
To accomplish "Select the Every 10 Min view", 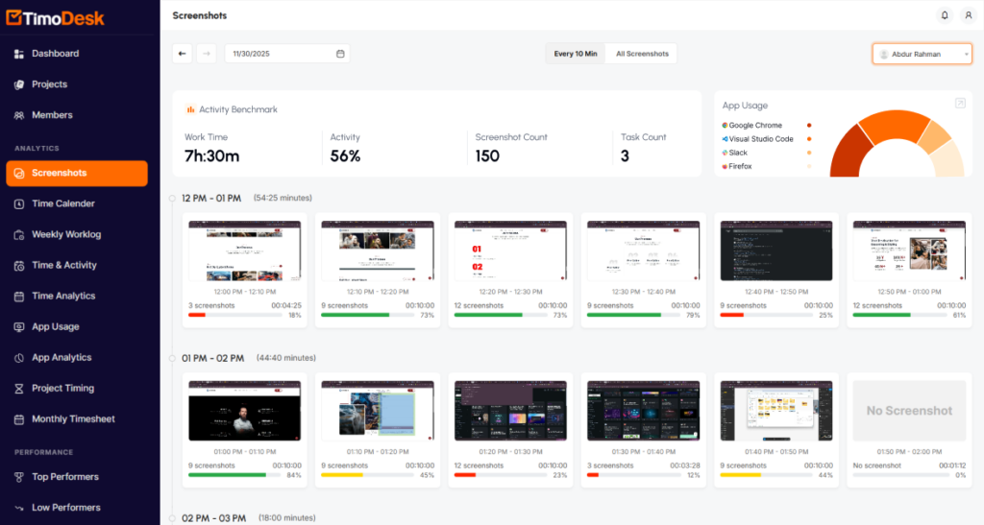I will tap(576, 54).
